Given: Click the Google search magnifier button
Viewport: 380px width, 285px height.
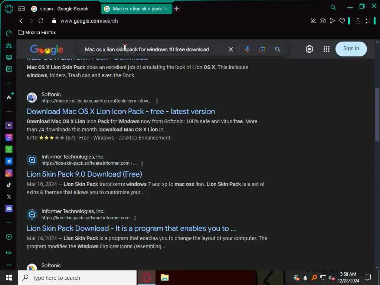Looking at the screenshot, I should (x=278, y=49).
